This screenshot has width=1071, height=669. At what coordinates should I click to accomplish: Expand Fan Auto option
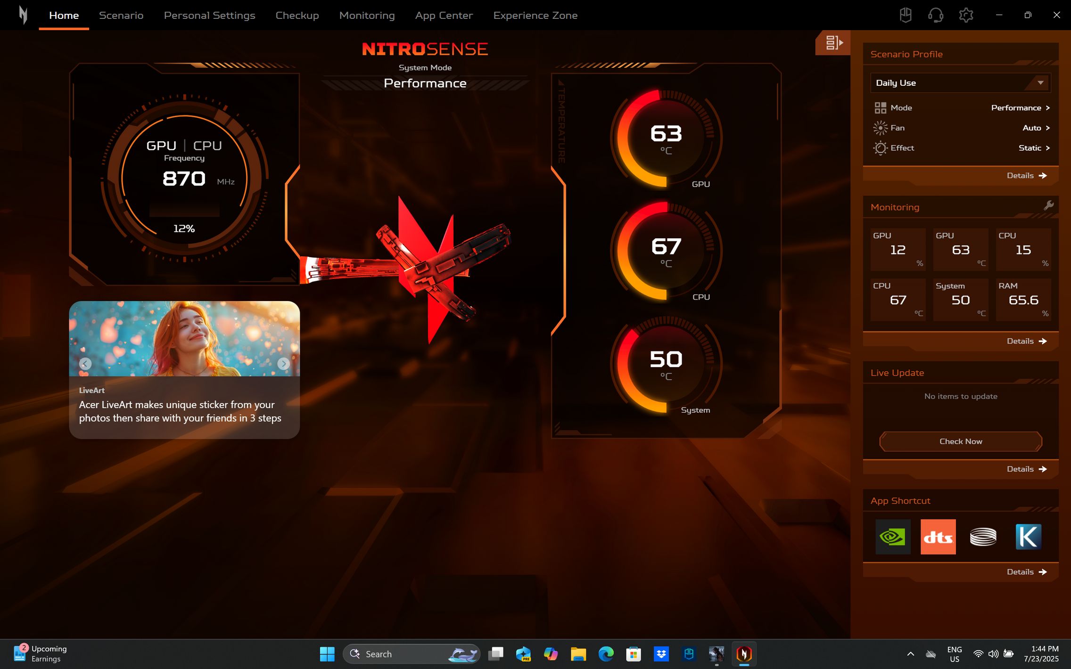[x=1036, y=128]
